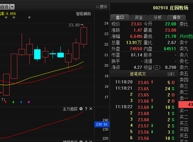The width and height of the screenshot is (193, 142).
Task: Switch to the 操作 tab
Action: 177,17
